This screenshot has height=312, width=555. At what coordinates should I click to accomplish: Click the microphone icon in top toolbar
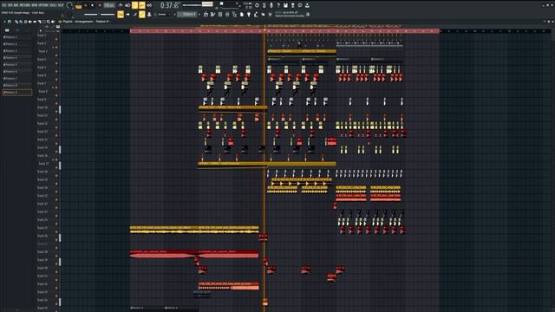pos(271,5)
